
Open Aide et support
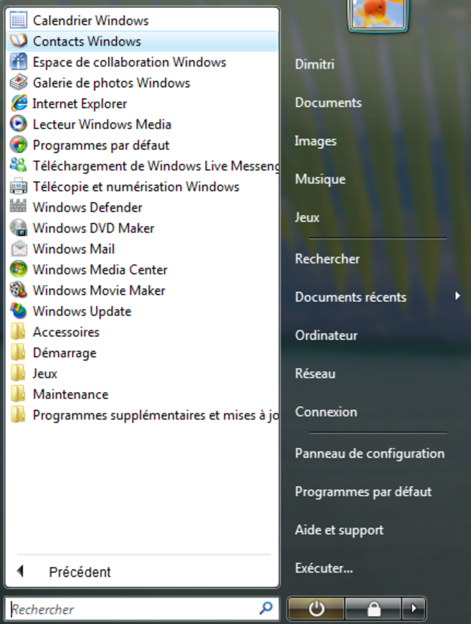tap(339, 530)
